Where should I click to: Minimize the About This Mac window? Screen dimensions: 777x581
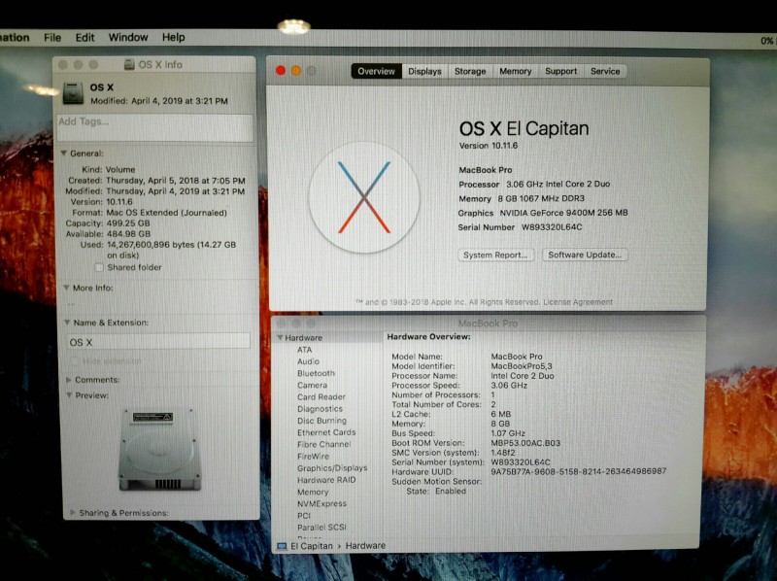click(296, 71)
